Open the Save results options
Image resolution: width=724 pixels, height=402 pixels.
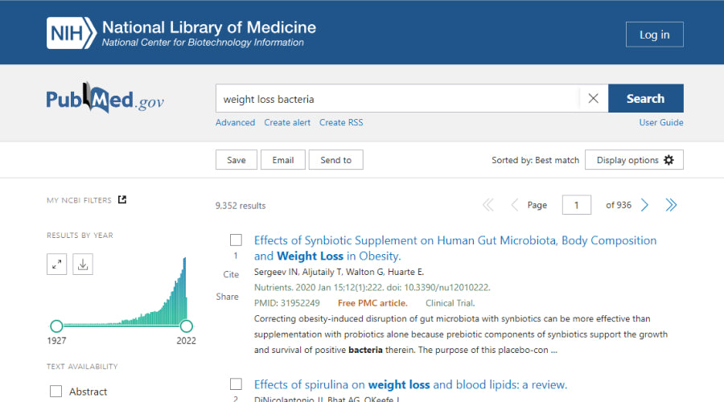[236, 160]
